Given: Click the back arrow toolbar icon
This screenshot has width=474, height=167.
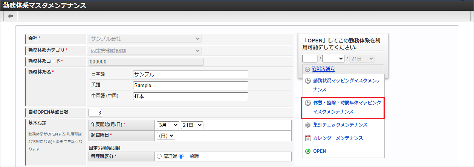Looking at the screenshot, I should (10, 16).
